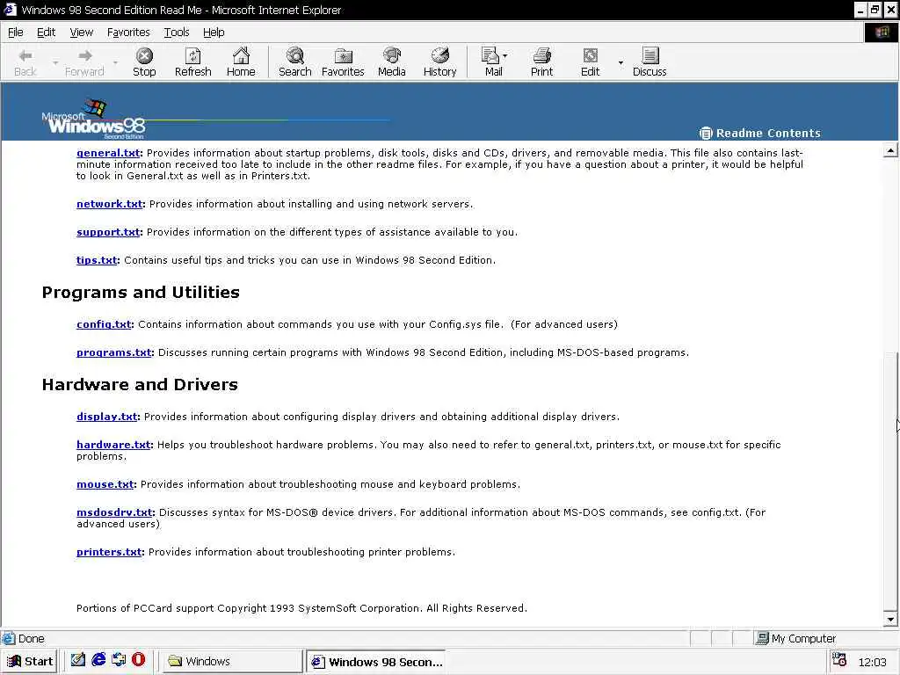Screen dimensions: 900x675
Task: Open the Favorites menu
Action: tap(128, 33)
